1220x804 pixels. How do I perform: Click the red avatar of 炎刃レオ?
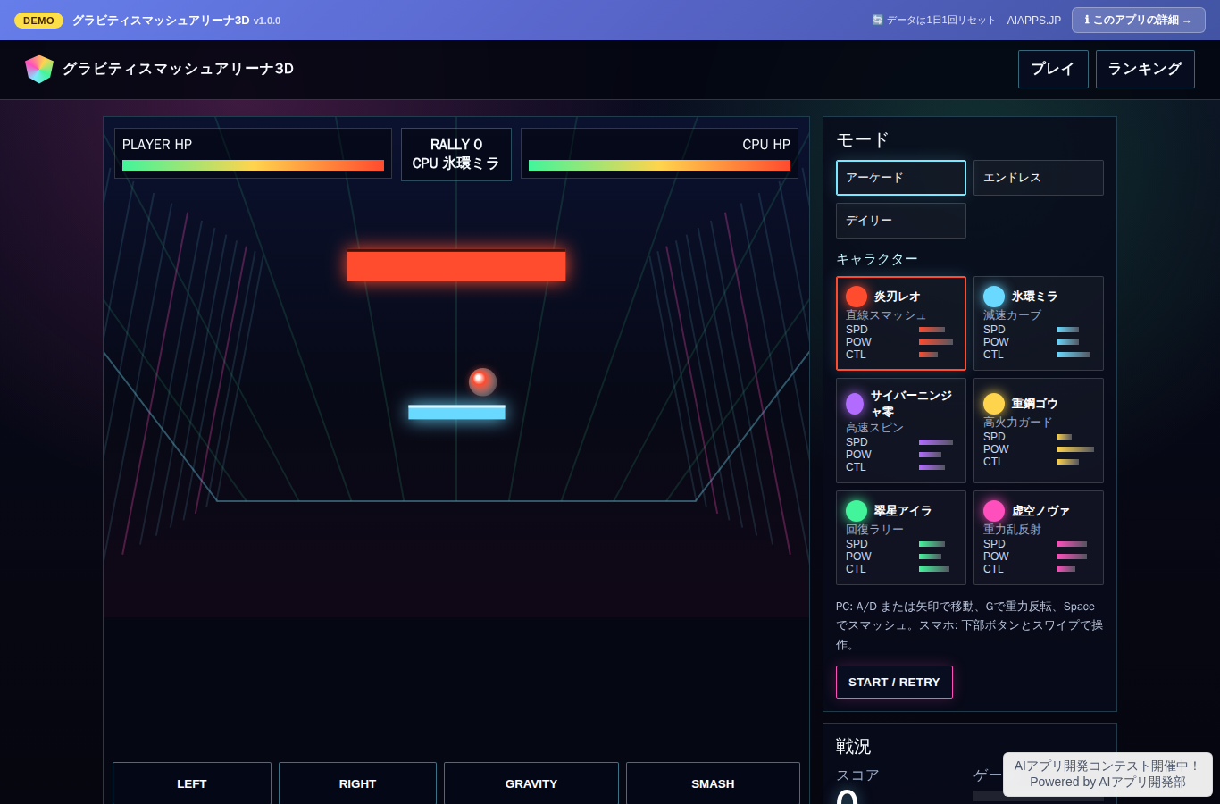857,297
